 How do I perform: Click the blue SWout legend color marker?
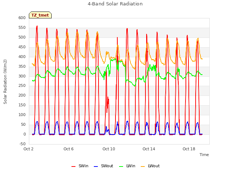click(x=96, y=167)
